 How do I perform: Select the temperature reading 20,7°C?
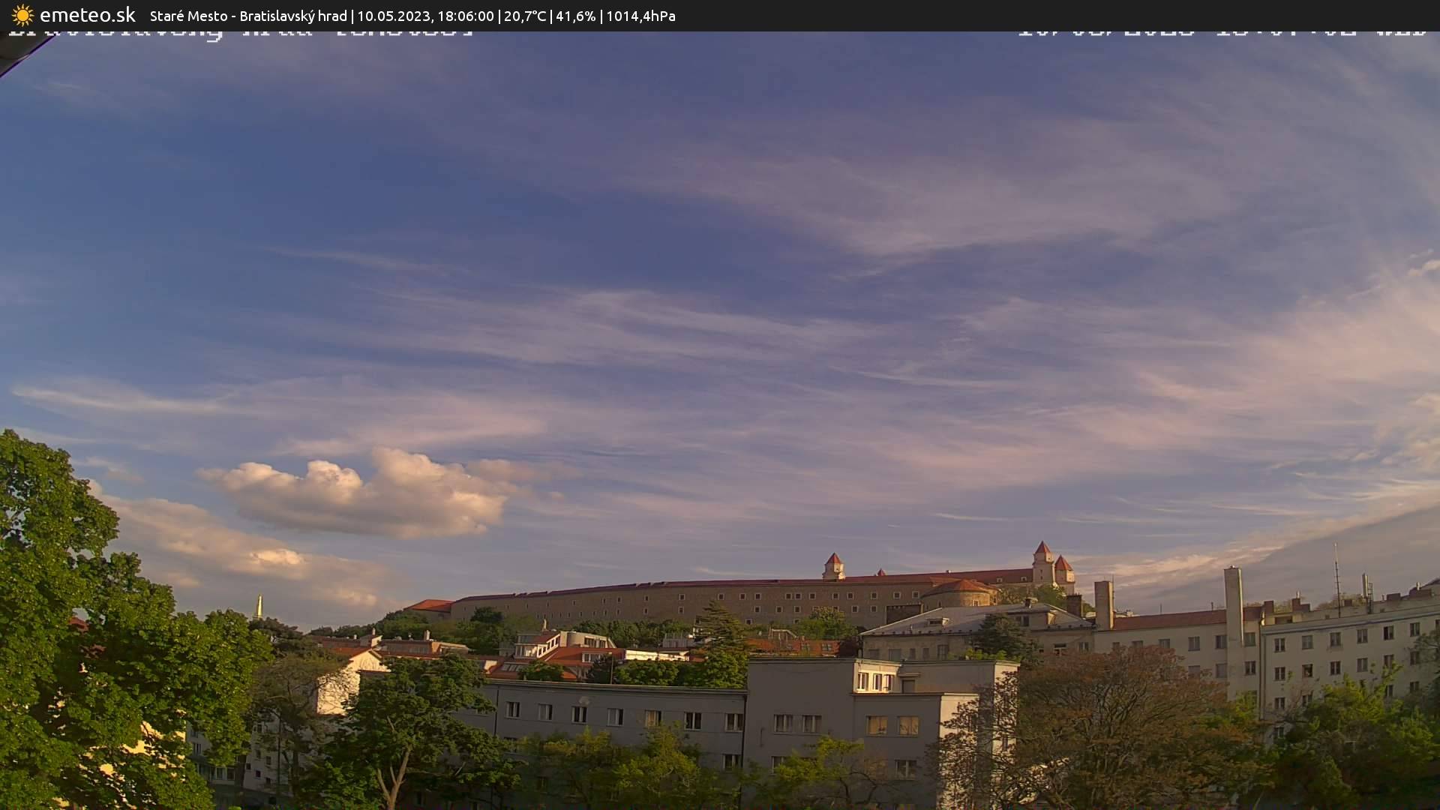pyautogui.click(x=524, y=16)
